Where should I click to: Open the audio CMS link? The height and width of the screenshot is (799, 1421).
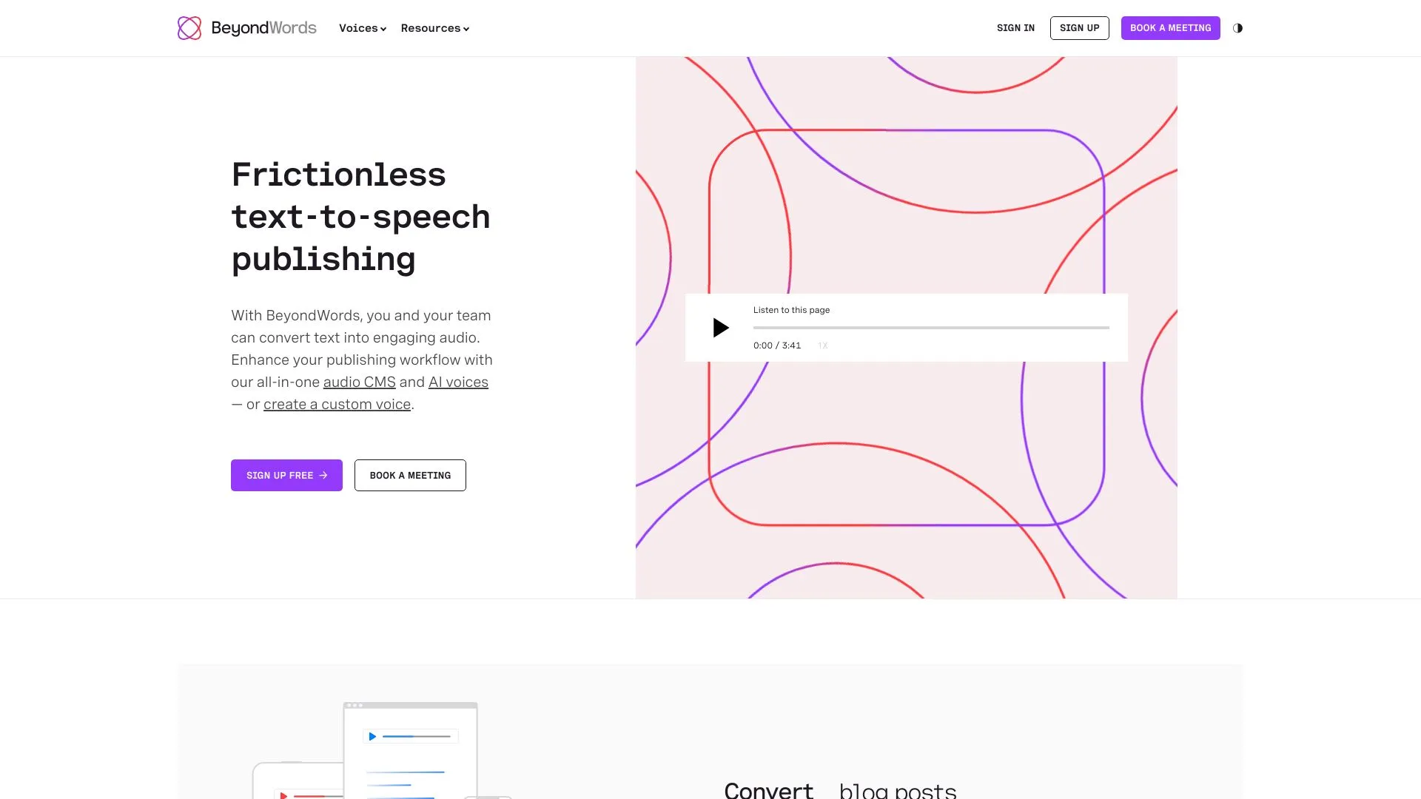tap(359, 382)
